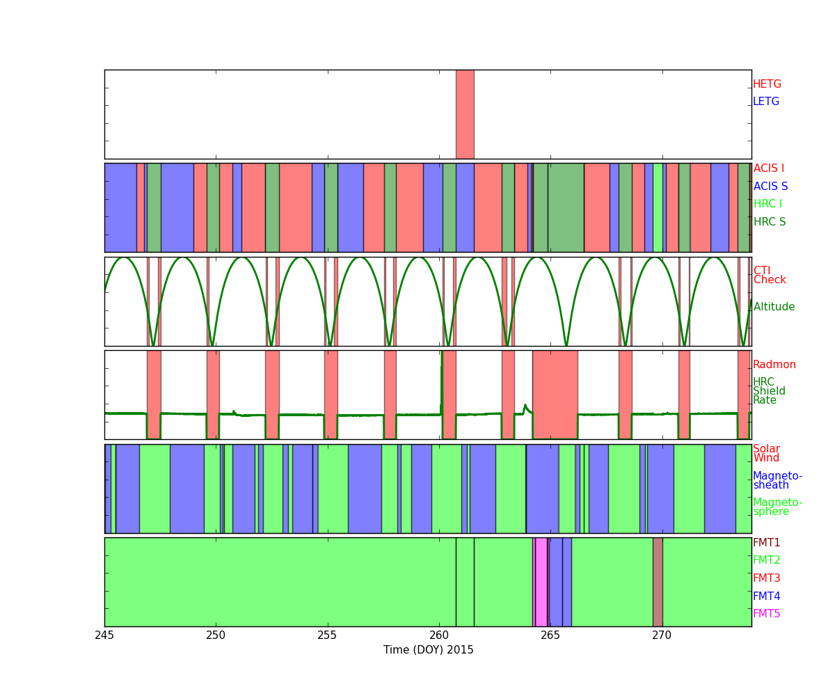Image resolution: width=835 pixels, height=696 pixels.
Task: Click the Radmon legend label
Action: click(x=774, y=365)
